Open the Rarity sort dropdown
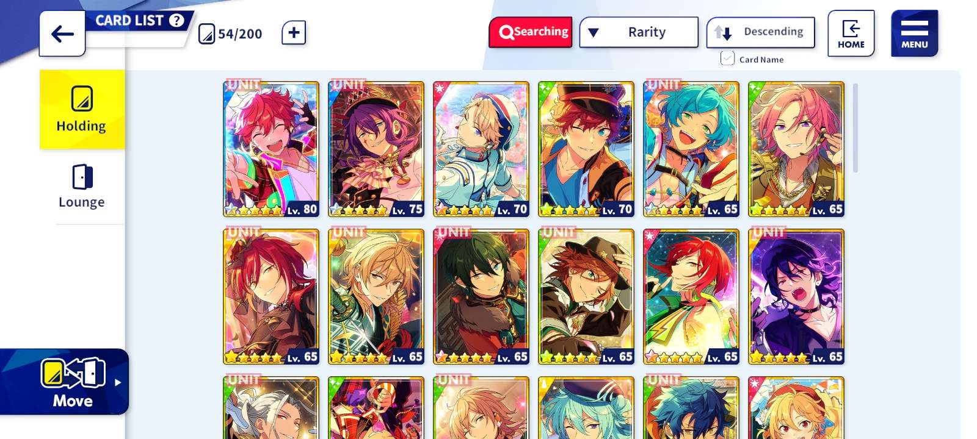This screenshot has height=439, width=977. (x=639, y=32)
